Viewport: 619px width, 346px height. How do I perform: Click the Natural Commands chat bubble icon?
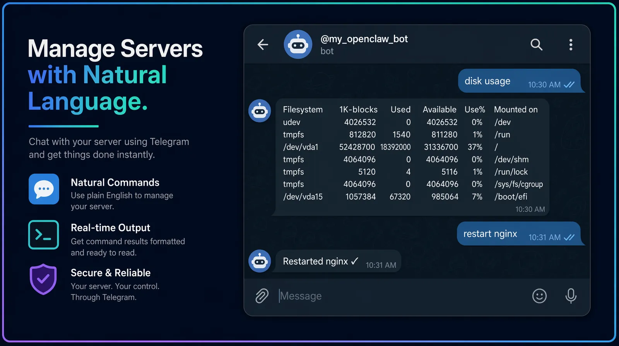(x=44, y=189)
